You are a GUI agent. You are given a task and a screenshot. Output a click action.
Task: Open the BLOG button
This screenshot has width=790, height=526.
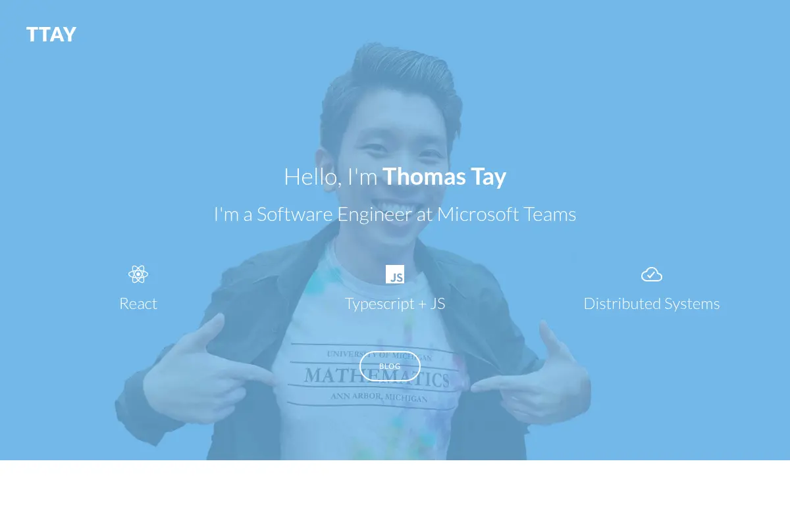point(390,366)
